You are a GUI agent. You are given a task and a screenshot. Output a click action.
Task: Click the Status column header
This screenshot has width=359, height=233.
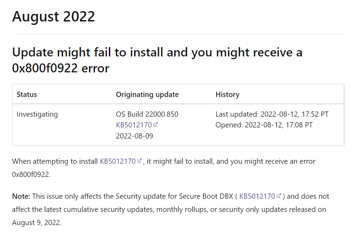[27, 95]
